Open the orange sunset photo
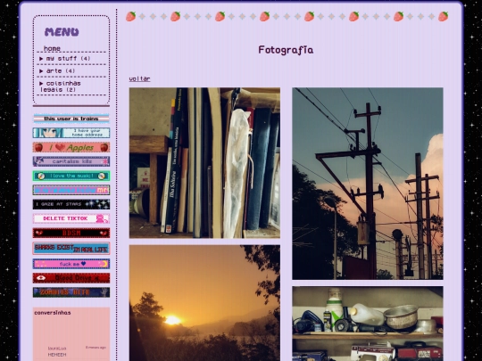The image size is (482, 361). click(x=204, y=303)
